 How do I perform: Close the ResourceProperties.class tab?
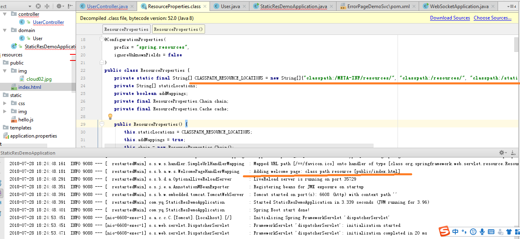tap(205, 7)
